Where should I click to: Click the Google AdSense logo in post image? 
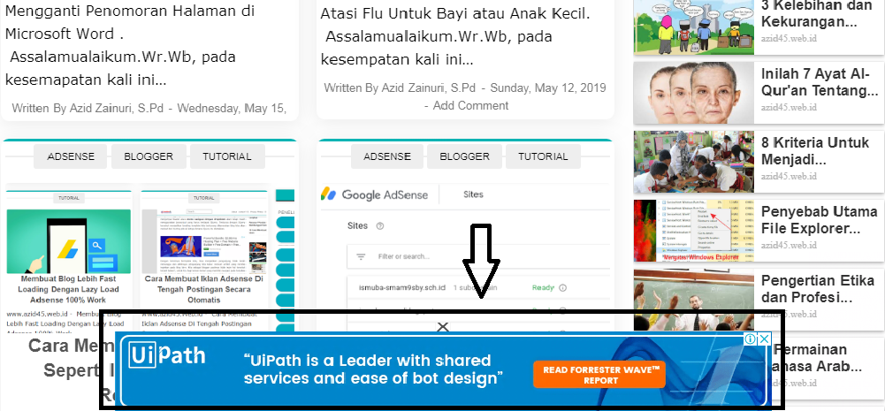374,194
